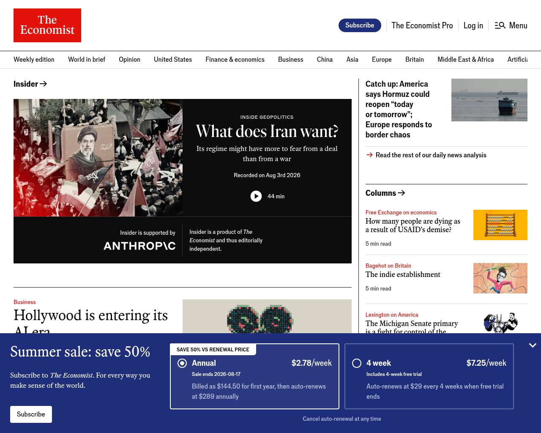Screen dimensions: 541x433
Task: Open the abacus illustration thumbnail
Action: (500, 225)
